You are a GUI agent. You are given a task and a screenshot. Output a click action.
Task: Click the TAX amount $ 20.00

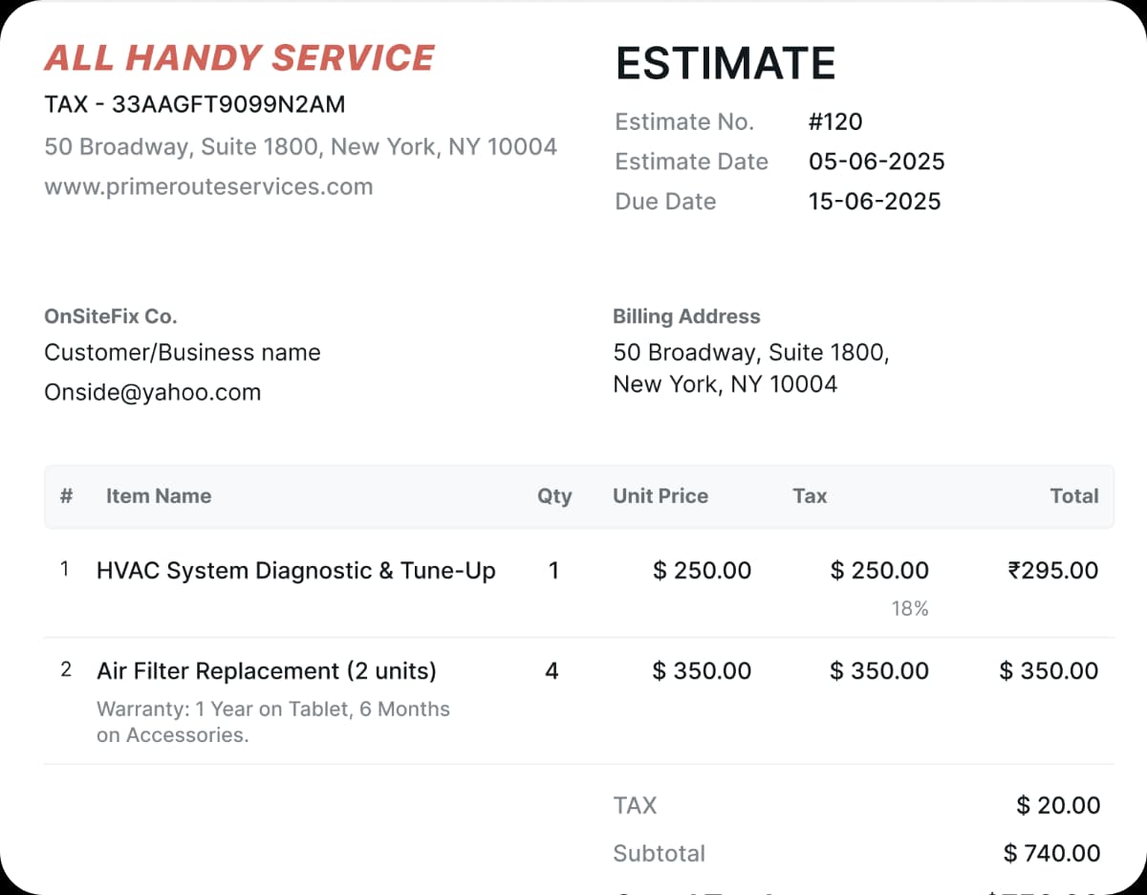pos(1058,805)
